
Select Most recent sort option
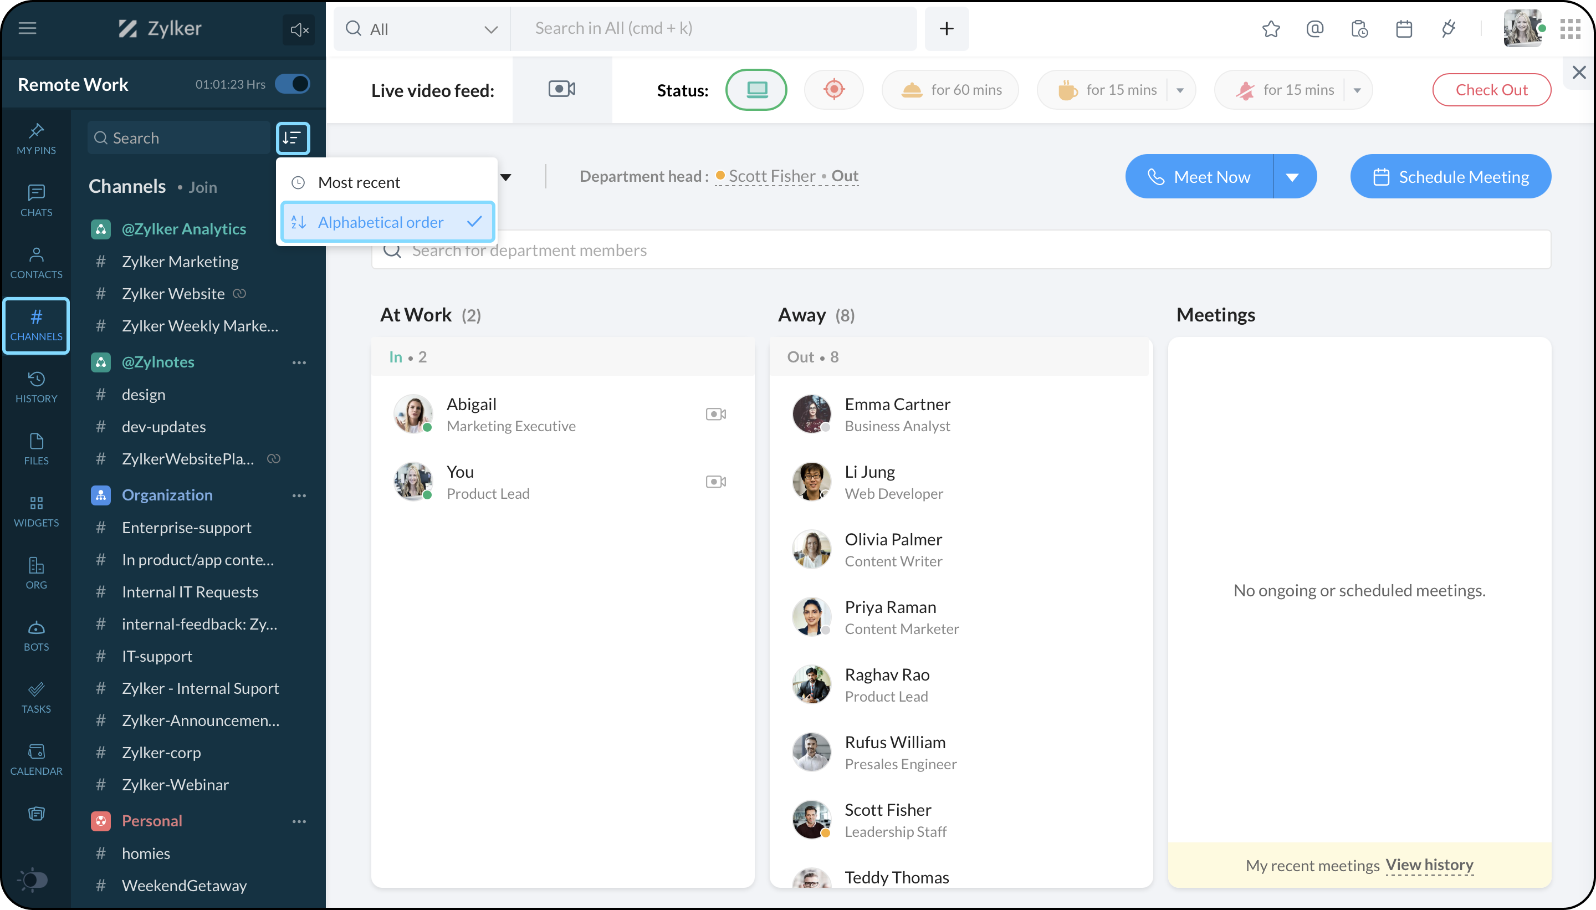point(359,182)
